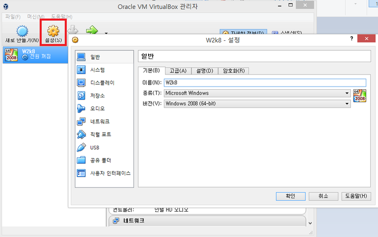378x237 pixels.
Task: Expand the 버전 Windows 2008 (64-bit) dropdown
Action: pos(347,103)
